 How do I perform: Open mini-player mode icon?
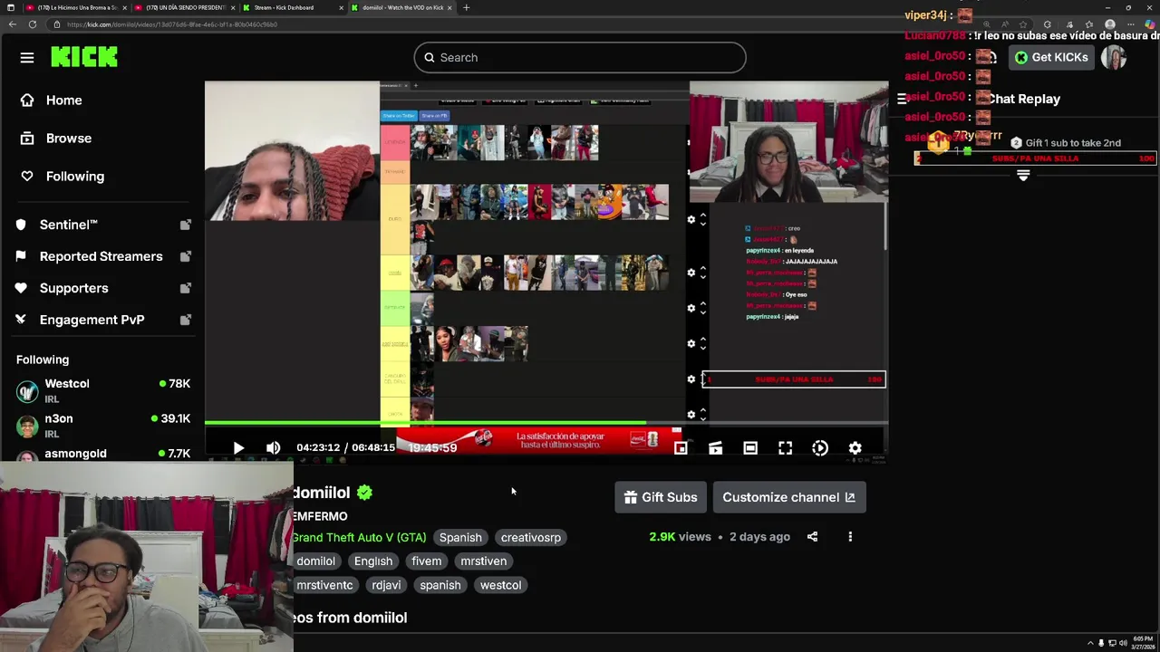pos(681,448)
